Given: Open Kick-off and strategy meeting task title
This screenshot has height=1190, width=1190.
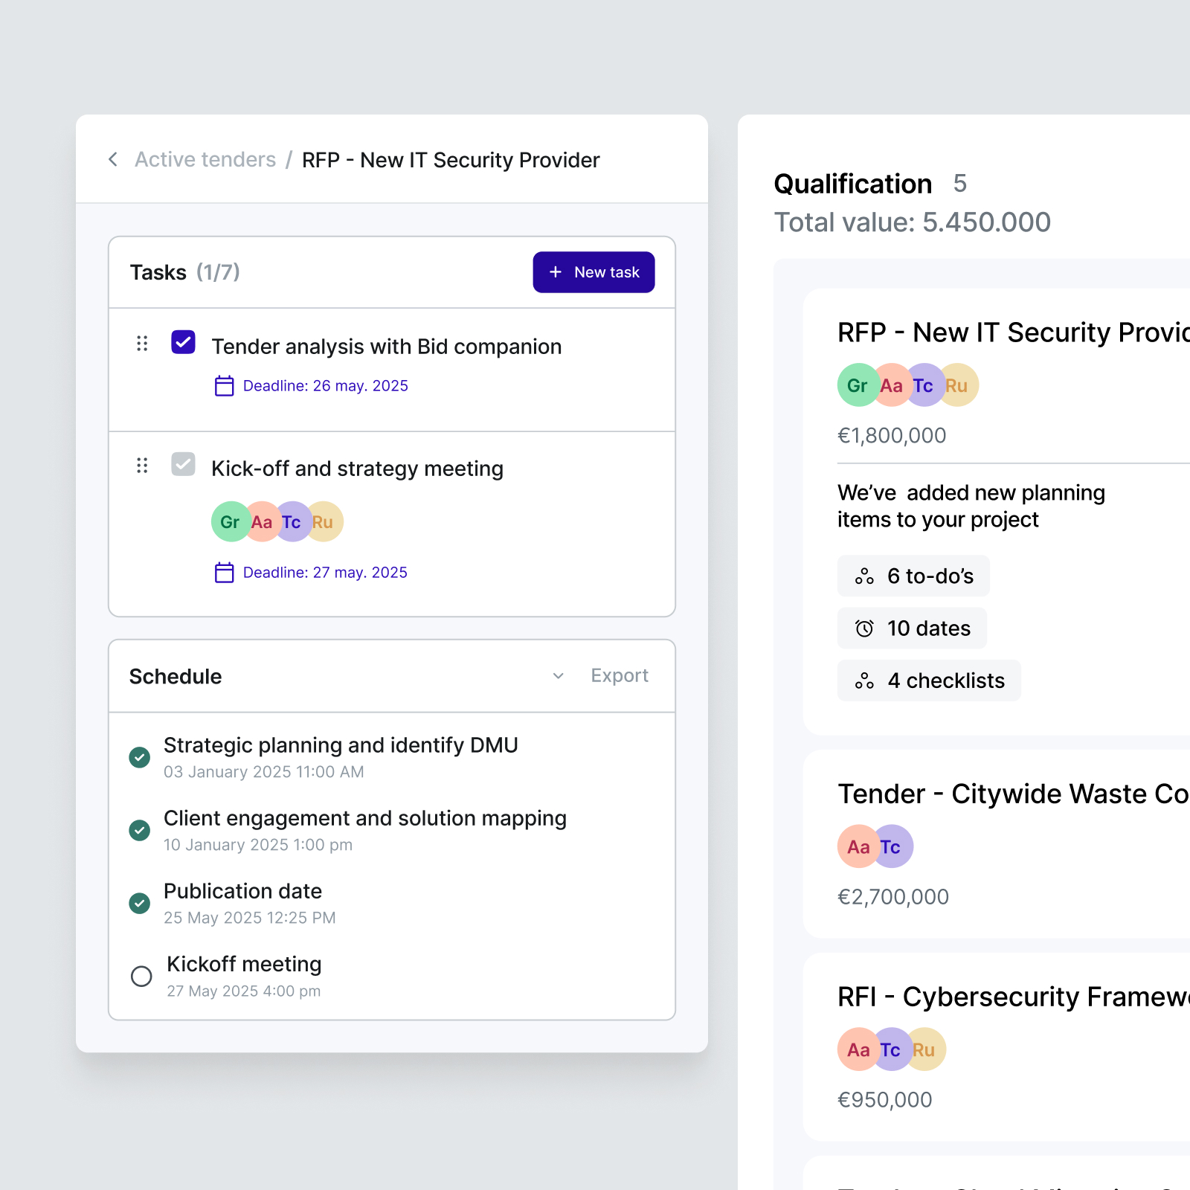Looking at the screenshot, I should 357,469.
